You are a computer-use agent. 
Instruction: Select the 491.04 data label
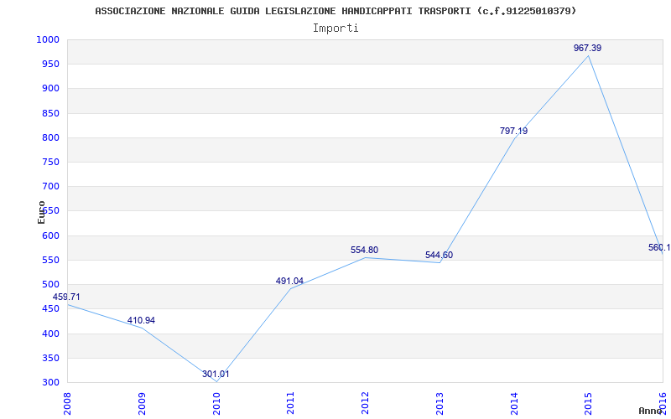pyautogui.click(x=289, y=281)
